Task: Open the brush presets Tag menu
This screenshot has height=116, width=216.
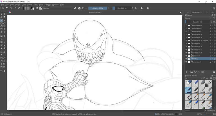Action: (x=206, y=79)
